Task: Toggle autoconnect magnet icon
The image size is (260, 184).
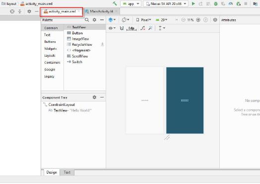Action: click(x=122, y=28)
